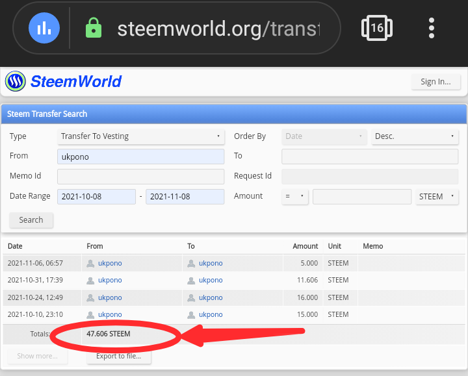The width and height of the screenshot is (468, 376).
Task: Select the amount value 15.000
Action: click(307, 314)
